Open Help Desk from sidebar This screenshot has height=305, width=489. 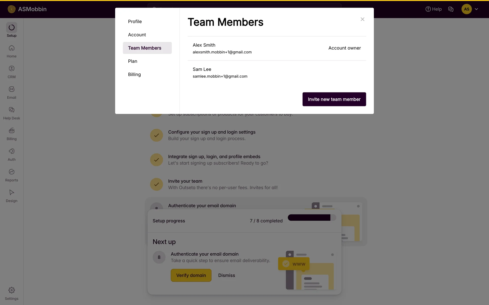point(11,113)
